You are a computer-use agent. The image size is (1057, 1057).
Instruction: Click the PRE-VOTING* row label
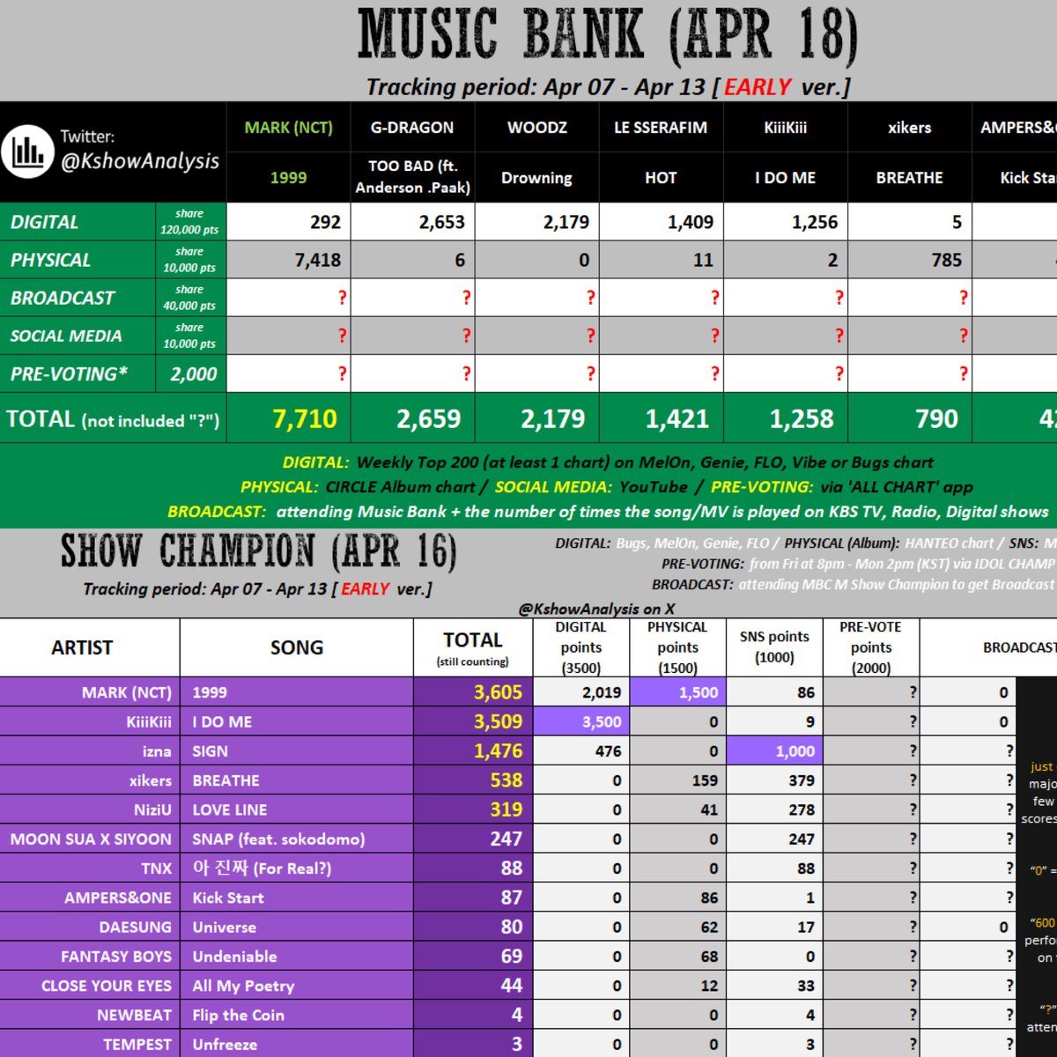coord(69,374)
